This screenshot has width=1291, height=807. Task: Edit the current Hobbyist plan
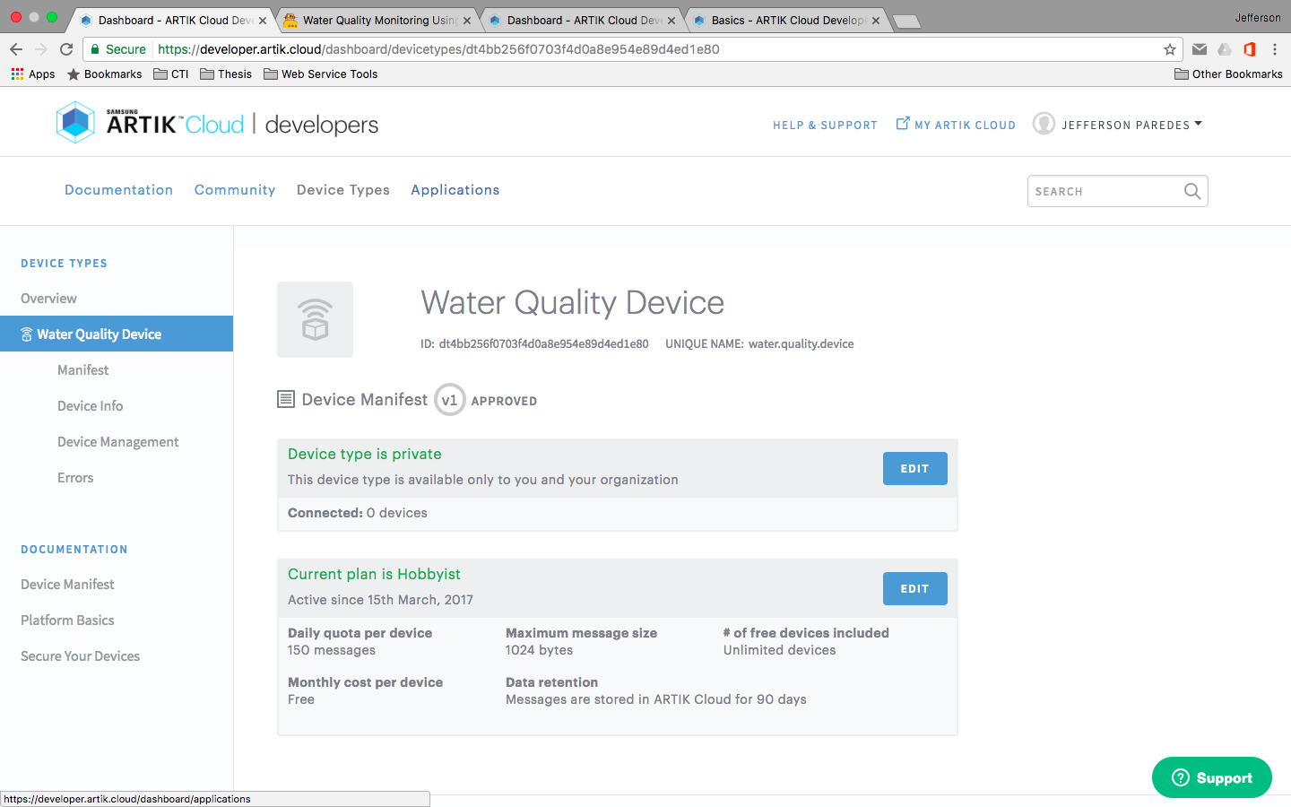tap(914, 588)
